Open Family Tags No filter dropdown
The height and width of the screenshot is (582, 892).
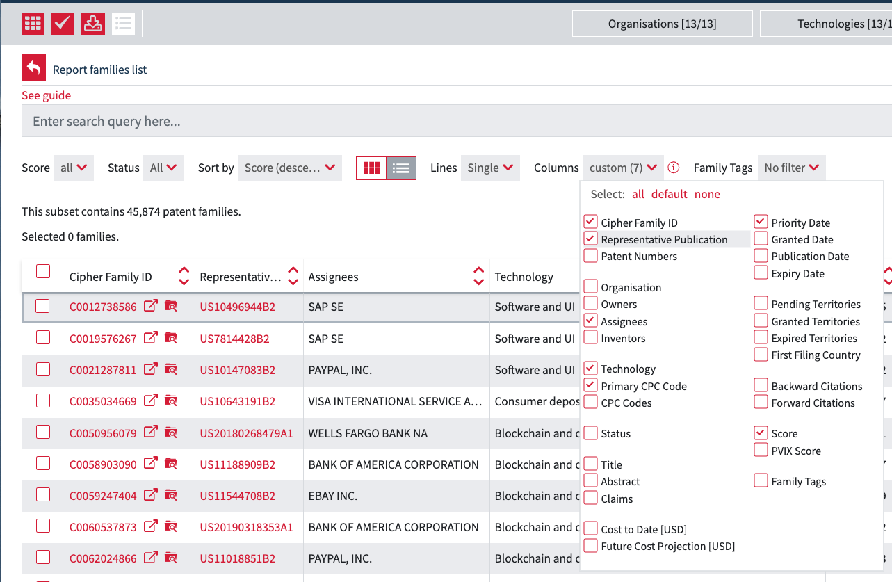point(792,168)
